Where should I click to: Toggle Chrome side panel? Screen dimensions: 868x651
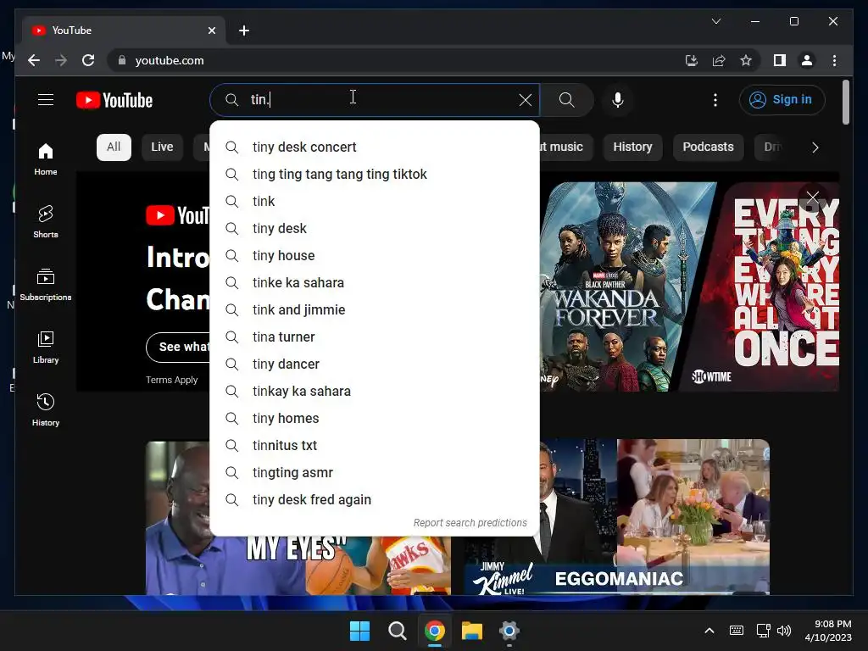(780, 60)
